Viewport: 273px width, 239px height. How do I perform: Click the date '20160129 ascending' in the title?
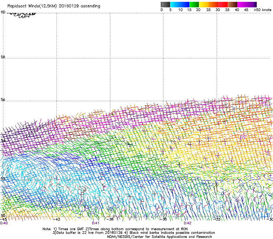pos(79,6)
